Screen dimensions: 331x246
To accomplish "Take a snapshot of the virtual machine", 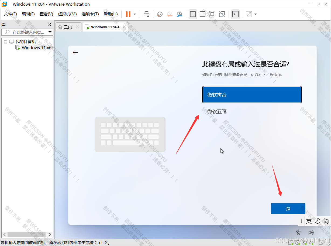I will (160, 14).
